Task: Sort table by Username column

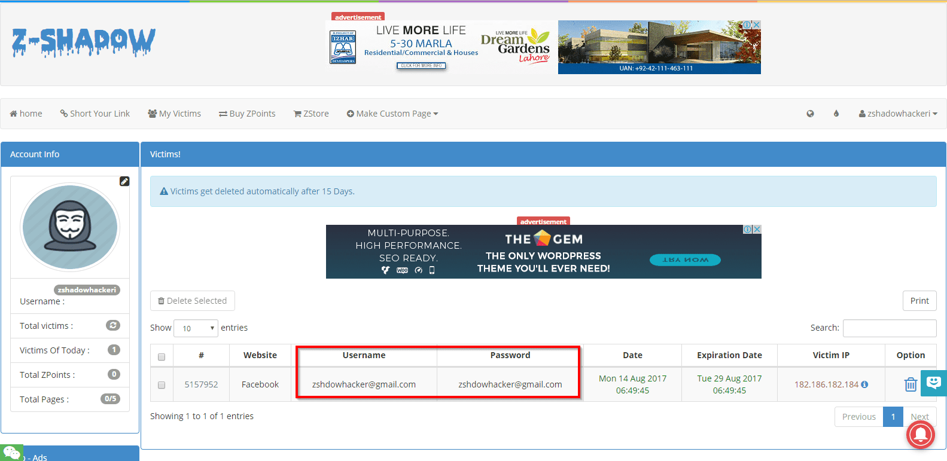Action: coord(364,355)
